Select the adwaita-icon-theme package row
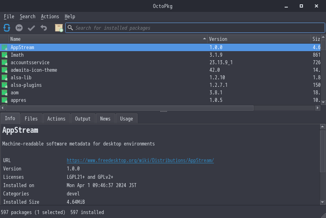 pos(160,70)
